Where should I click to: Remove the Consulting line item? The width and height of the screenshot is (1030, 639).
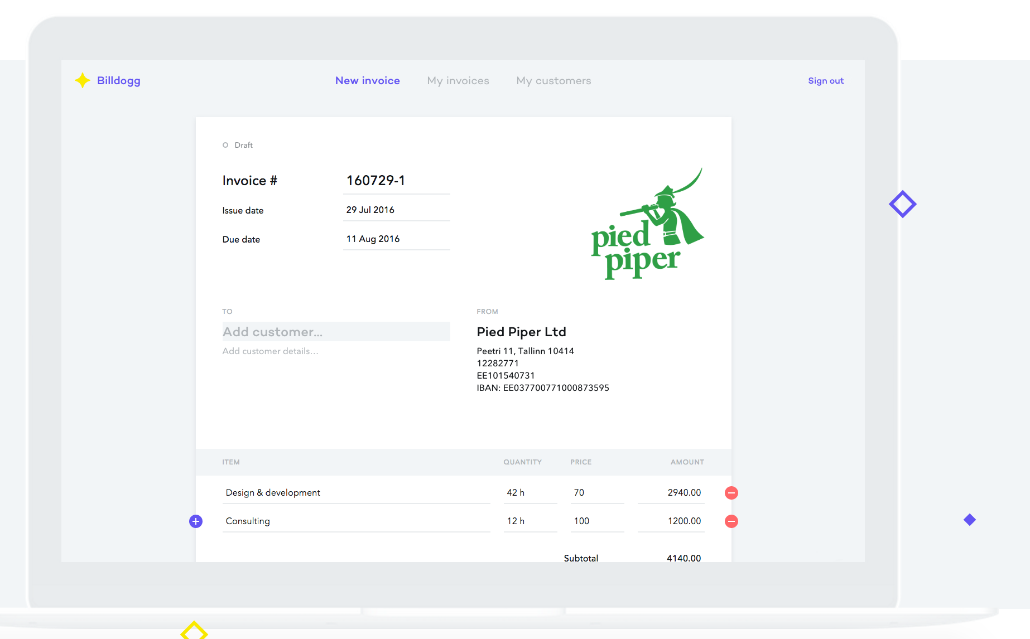point(731,521)
